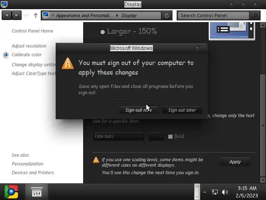The height and width of the screenshot is (200, 266).
Task: Click the vertical scrollbar thumb in Display pane
Action: 263,126
